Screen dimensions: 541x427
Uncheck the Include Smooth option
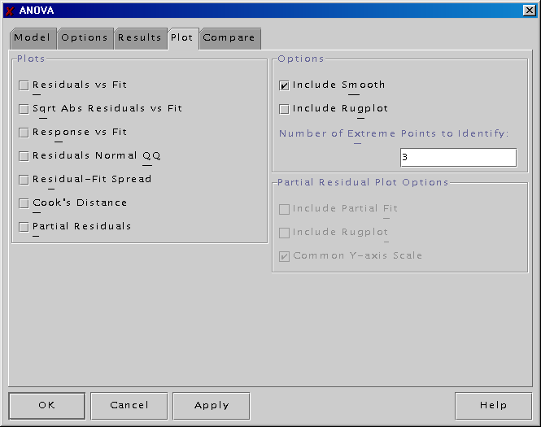[284, 85]
